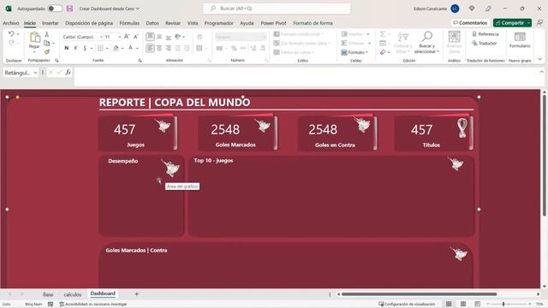Click the Compartir button
Image resolution: width=548 pixels, height=308 pixels.
click(512, 23)
